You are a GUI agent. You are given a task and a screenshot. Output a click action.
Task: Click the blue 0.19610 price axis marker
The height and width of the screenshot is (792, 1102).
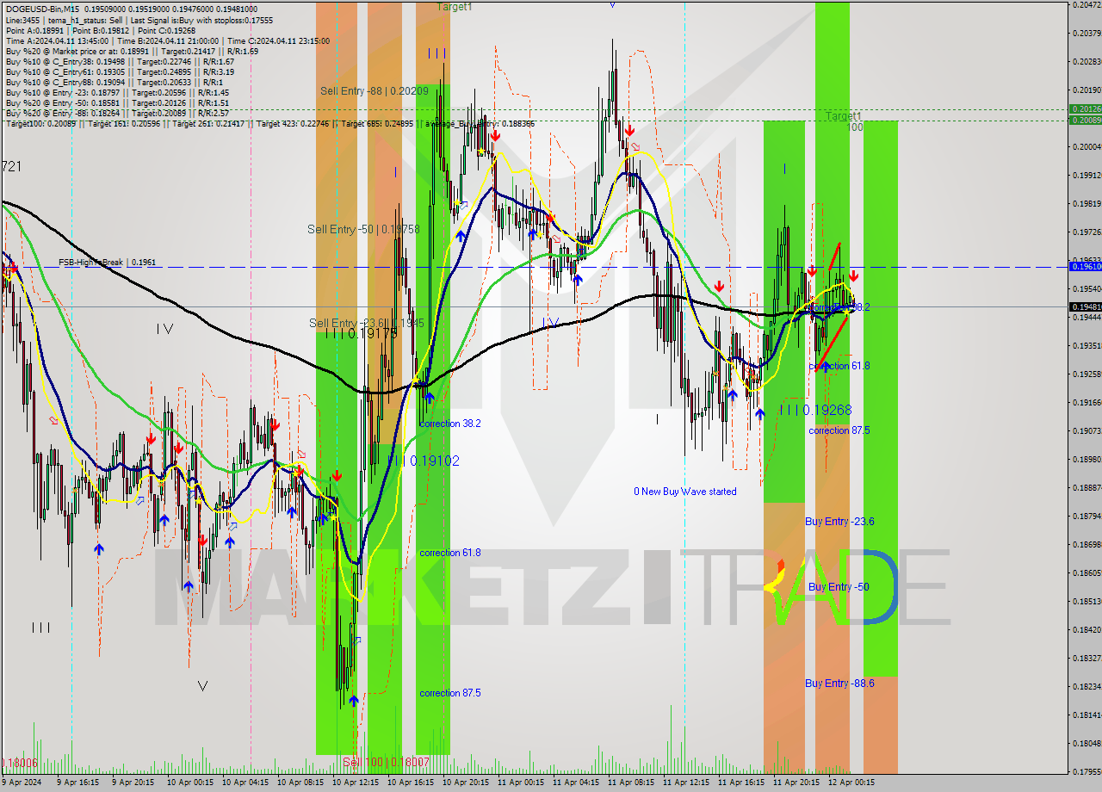[x=1085, y=266]
